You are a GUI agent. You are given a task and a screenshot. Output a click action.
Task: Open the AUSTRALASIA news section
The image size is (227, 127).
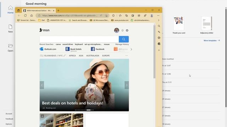coord(93,56)
